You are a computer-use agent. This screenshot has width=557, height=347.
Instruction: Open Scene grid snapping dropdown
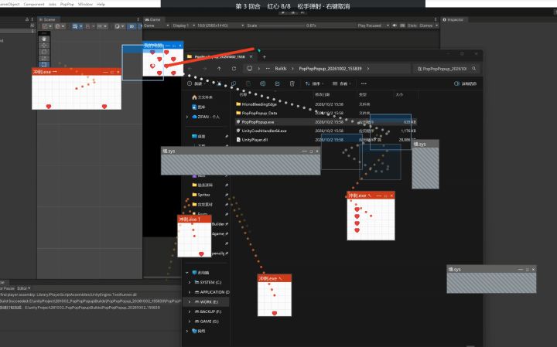77,26
